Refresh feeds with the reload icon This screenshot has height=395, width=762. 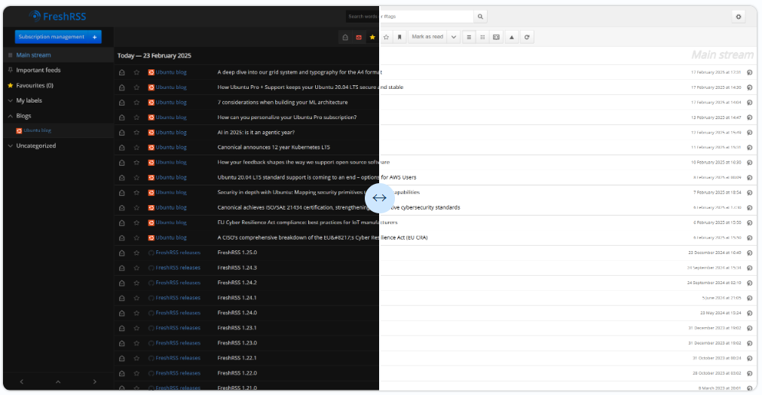click(527, 38)
